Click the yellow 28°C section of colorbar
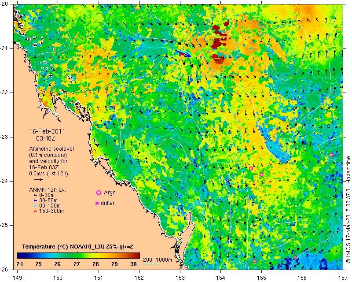This screenshot has width=352, height=282. (x=96, y=256)
